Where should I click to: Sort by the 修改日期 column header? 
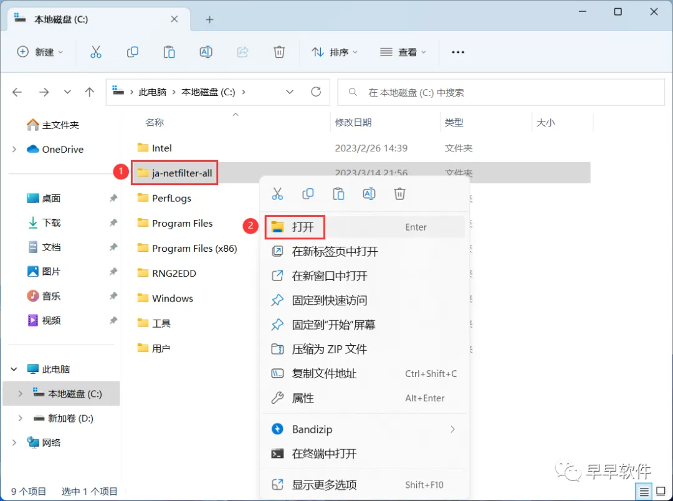(353, 123)
